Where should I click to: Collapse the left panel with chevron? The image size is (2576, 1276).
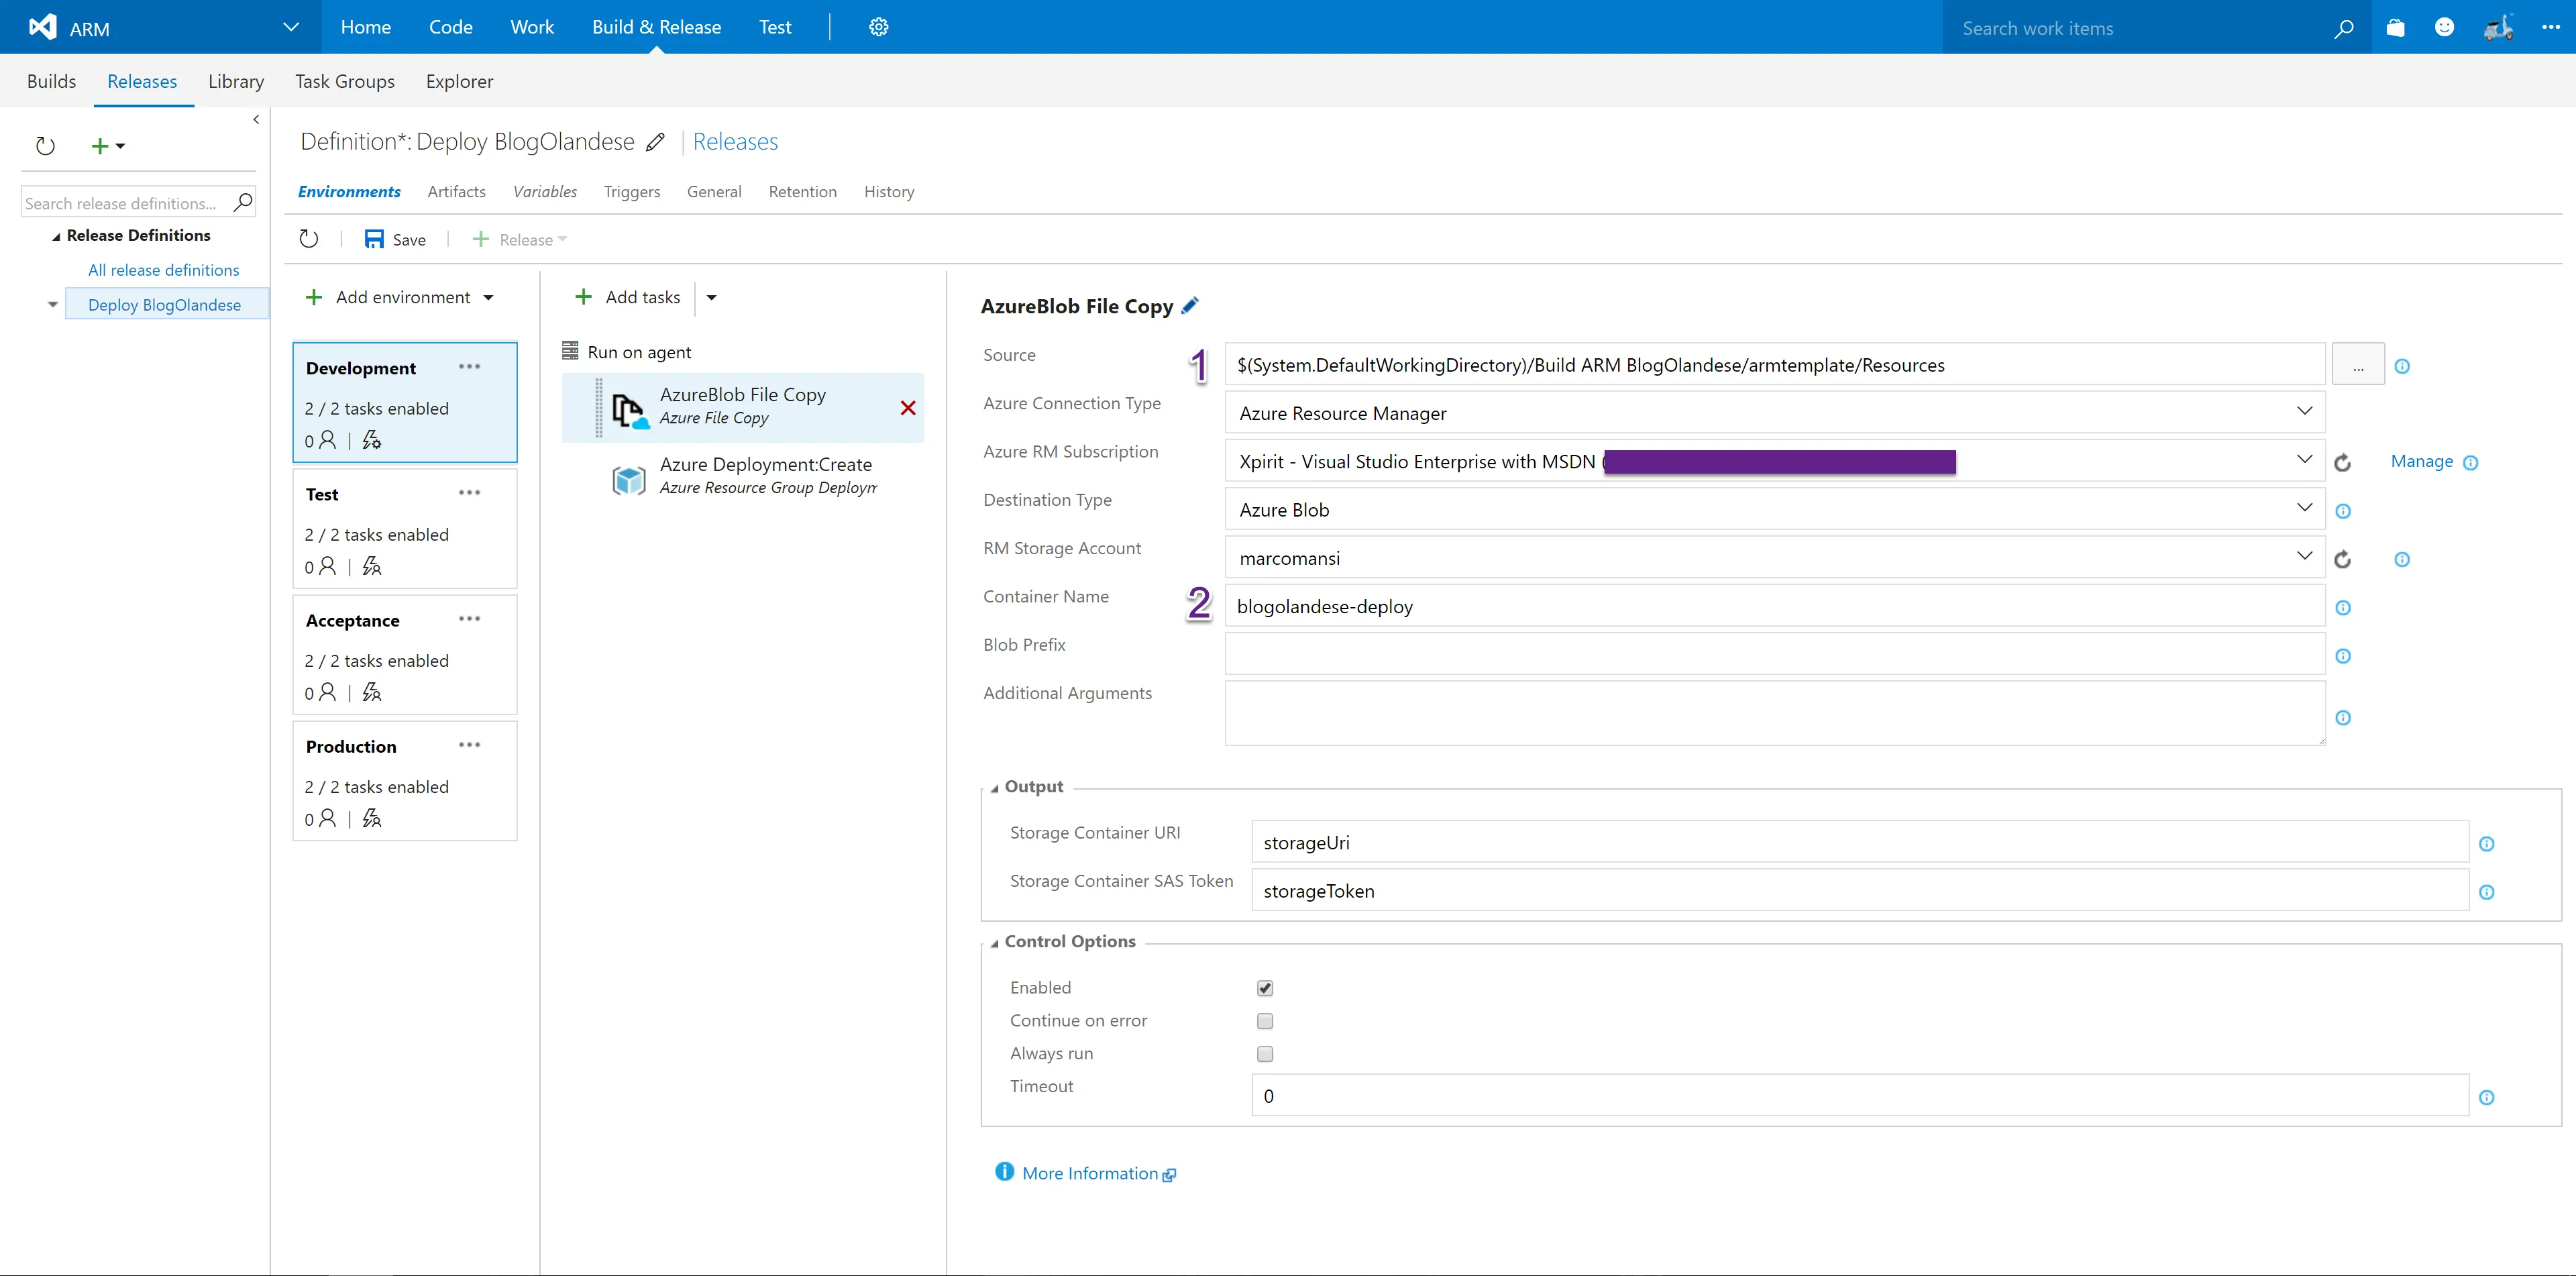(x=256, y=120)
